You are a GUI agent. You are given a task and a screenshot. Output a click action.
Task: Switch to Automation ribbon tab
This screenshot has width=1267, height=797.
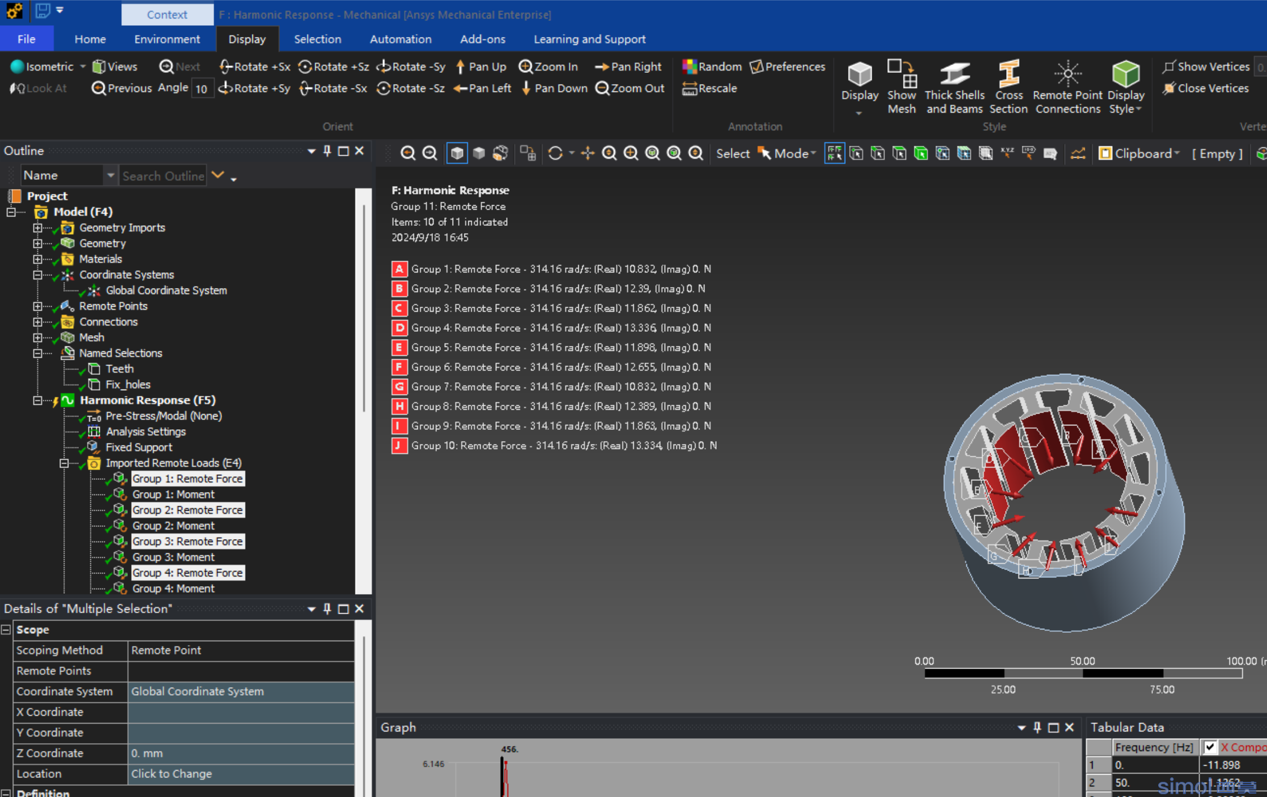tap(400, 39)
